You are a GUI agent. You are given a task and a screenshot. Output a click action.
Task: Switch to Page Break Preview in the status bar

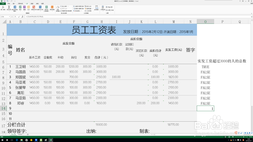(233, 137)
